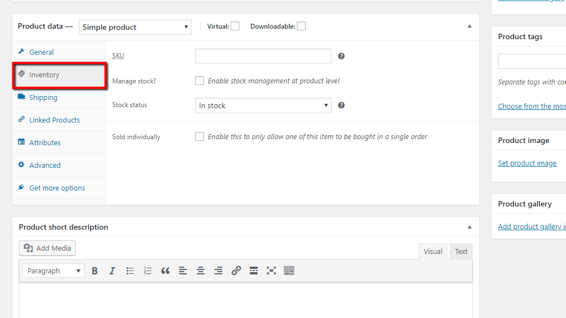
Task: Open the Stock status In stock dropdown
Action: click(x=263, y=105)
